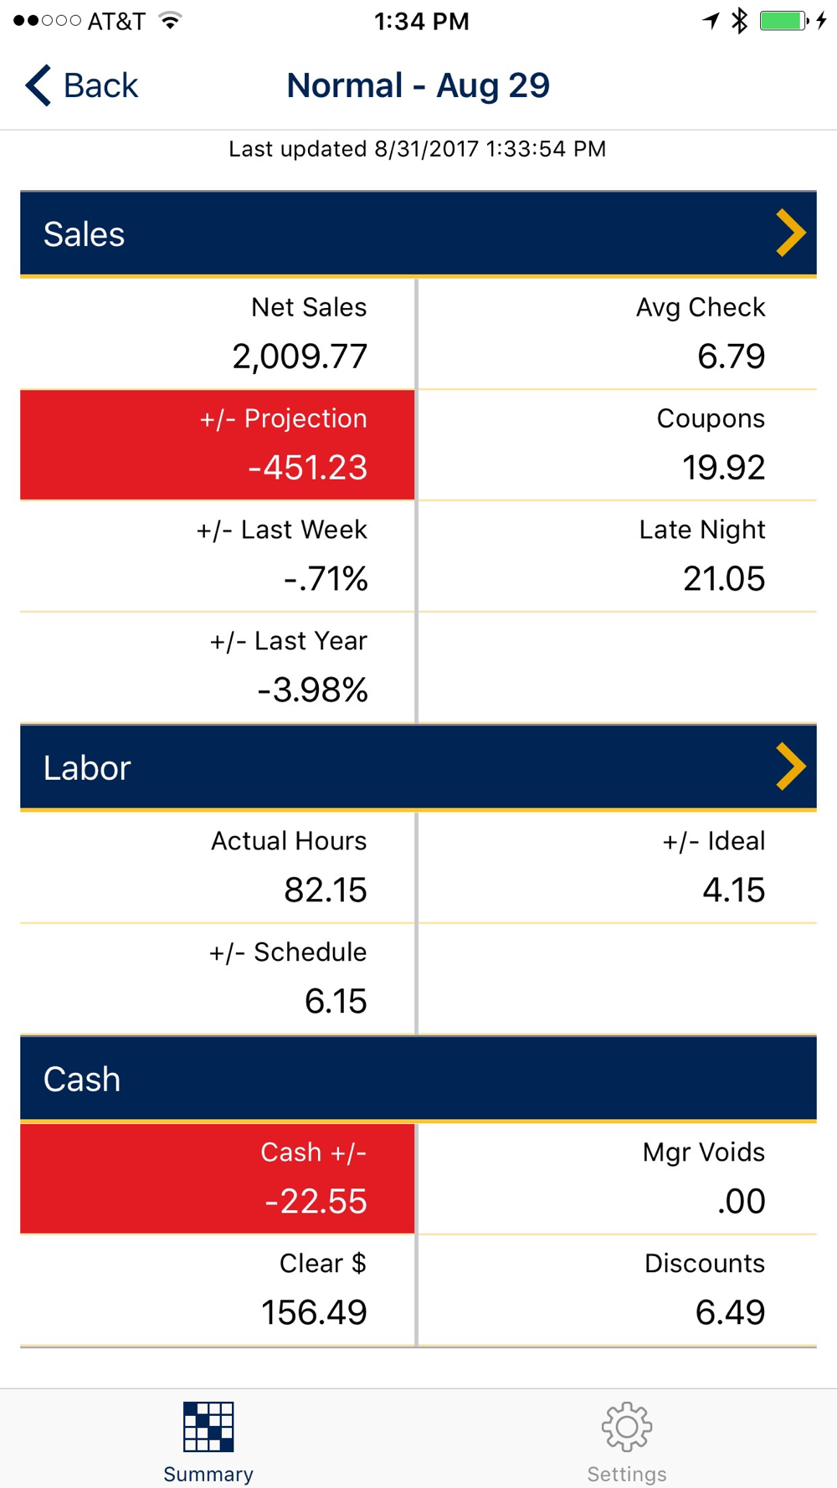
Task: Select the Net Sales value cell
Action: click(218, 333)
